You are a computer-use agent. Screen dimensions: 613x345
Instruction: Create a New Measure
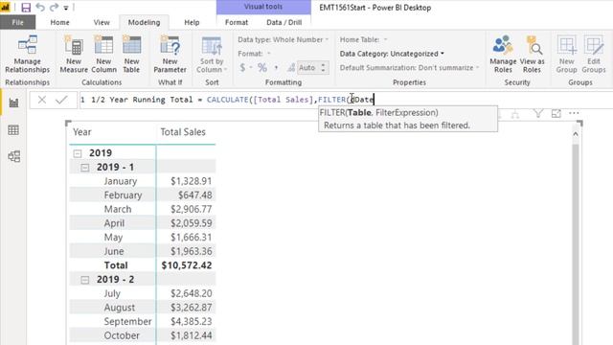tap(74, 54)
